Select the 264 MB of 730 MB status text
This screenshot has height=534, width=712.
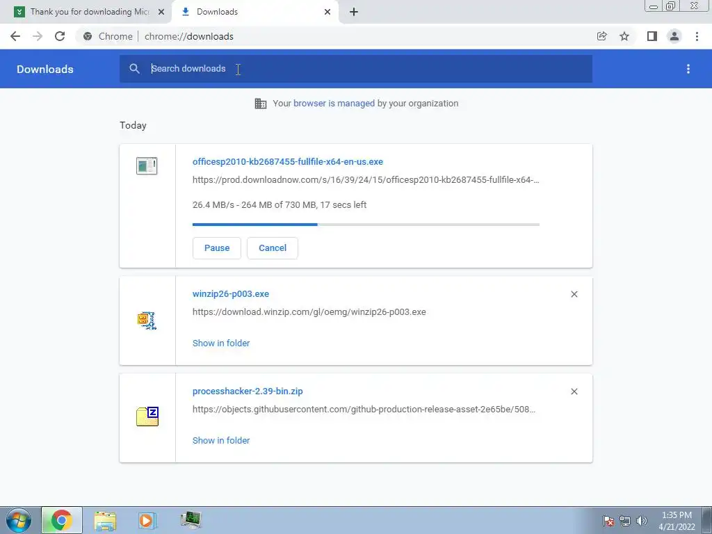click(x=278, y=205)
